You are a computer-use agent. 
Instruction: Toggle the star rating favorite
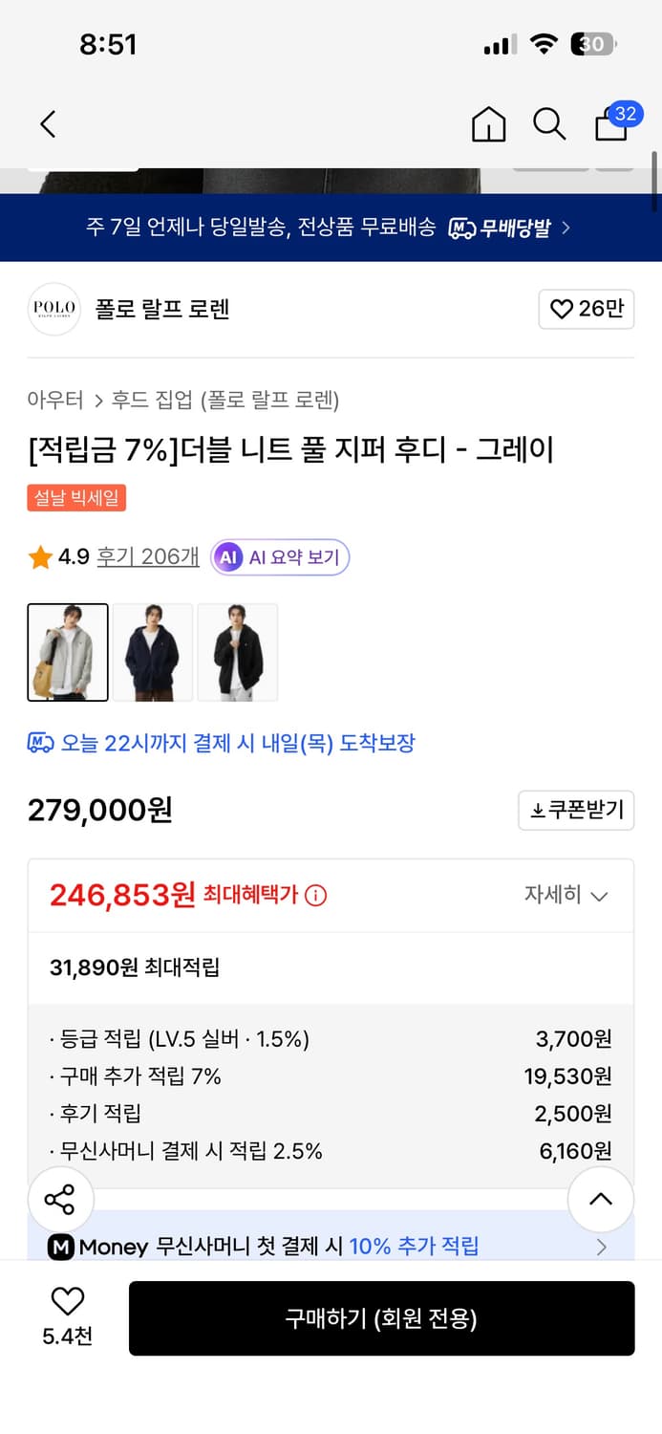coord(40,555)
